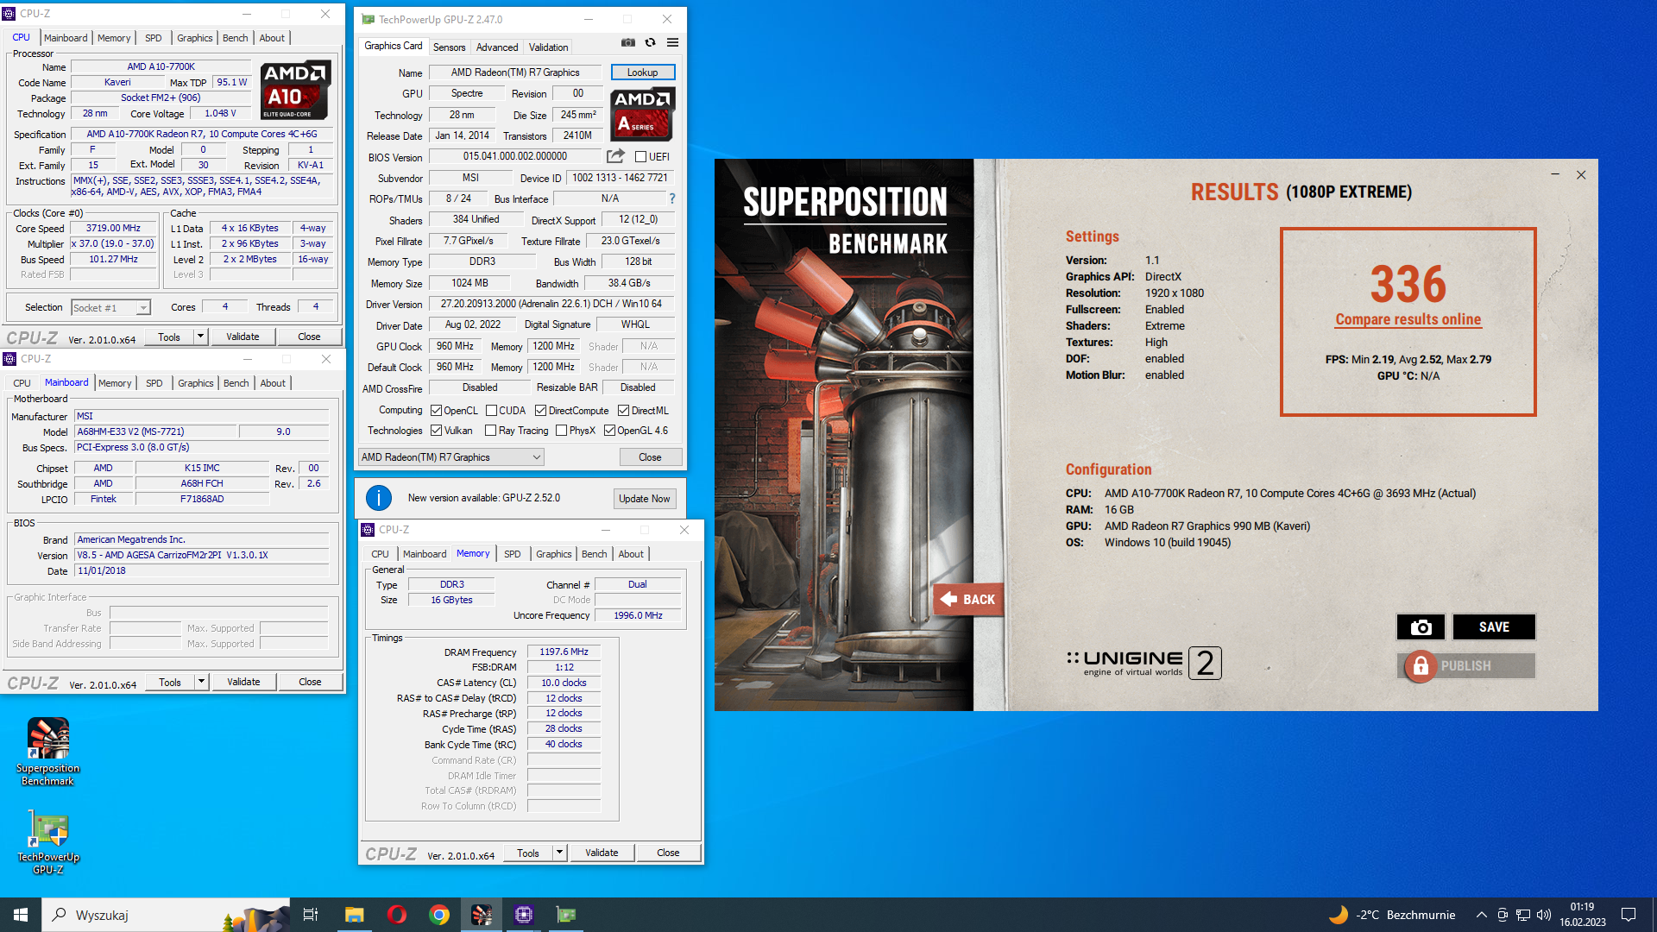Switch to the GPU-Z taskbar icon

[x=566, y=915]
